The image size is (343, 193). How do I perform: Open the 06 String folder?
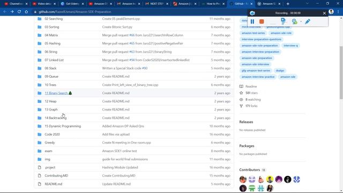coord(51,52)
